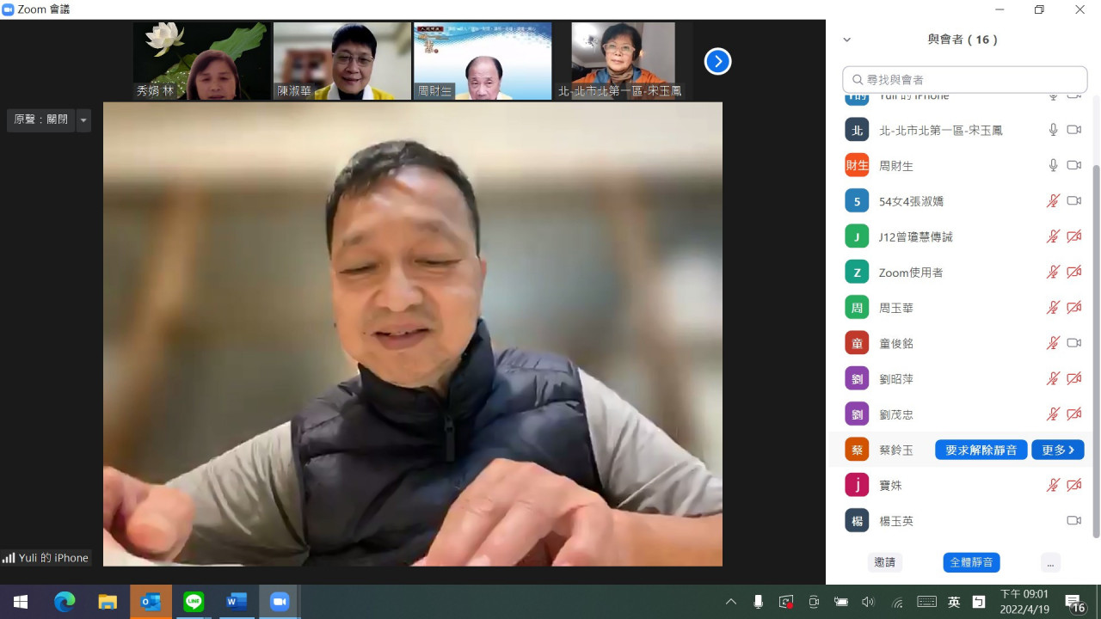Open the ... more options menu
Image resolution: width=1101 pixels, height=619 pixels.
(x=1049, y=562)
